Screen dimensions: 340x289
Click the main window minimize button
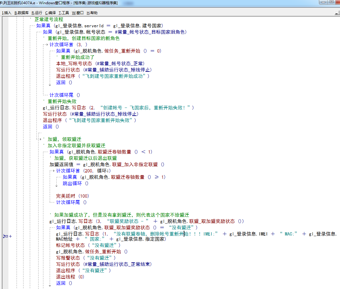324,2
